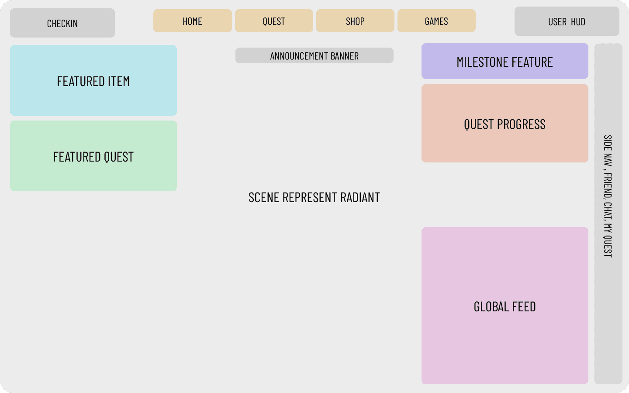
Task: Open the USER HUD panel
Action: [x=567, y=21]
